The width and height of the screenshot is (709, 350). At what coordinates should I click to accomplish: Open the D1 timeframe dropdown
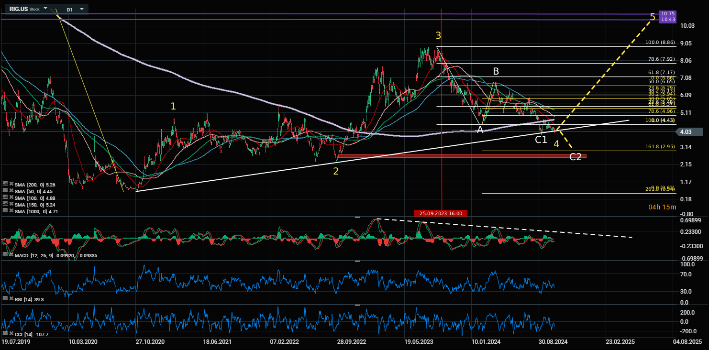[x=82, y=9]
